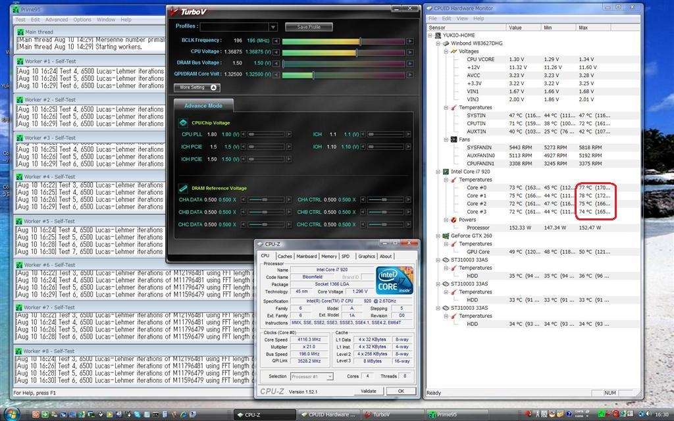Lower CPU Voltage using its left arrow

coord(276,53)
